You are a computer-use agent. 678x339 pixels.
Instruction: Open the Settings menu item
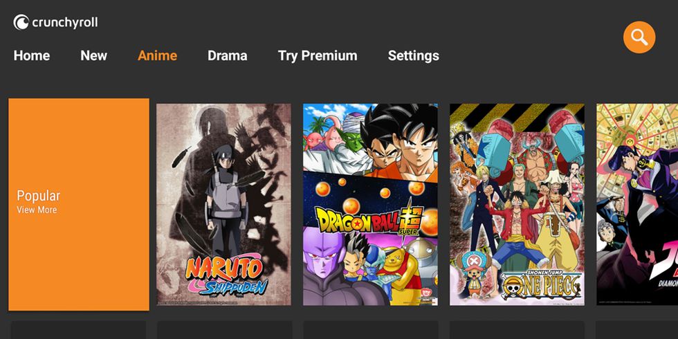point(414,56)
